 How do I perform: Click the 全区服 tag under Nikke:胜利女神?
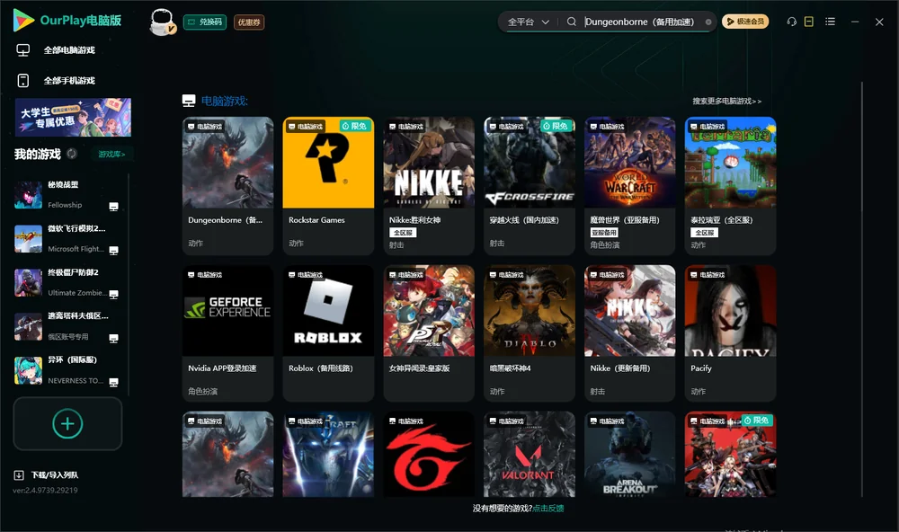coord(403,233)
